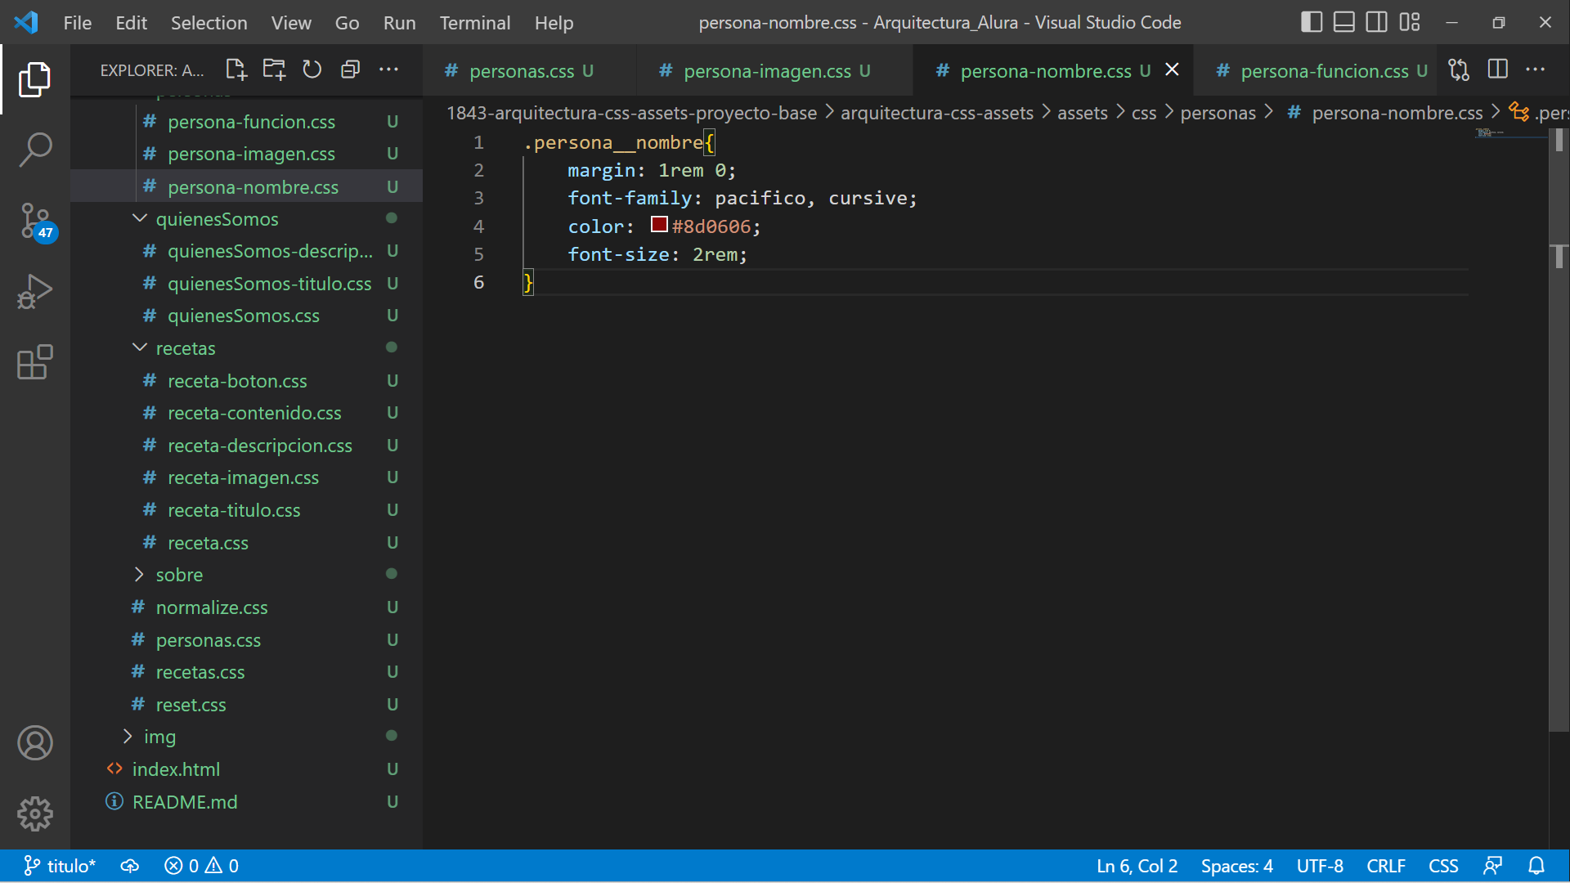Click the titulo* git branch indicator
The height and width of the screenshot is (883, 1570).
coord(60,866)
